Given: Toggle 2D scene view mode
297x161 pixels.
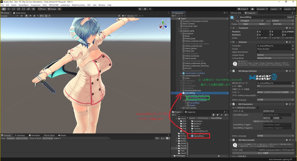Looking at the screenshot, I should tap(21, 16).
